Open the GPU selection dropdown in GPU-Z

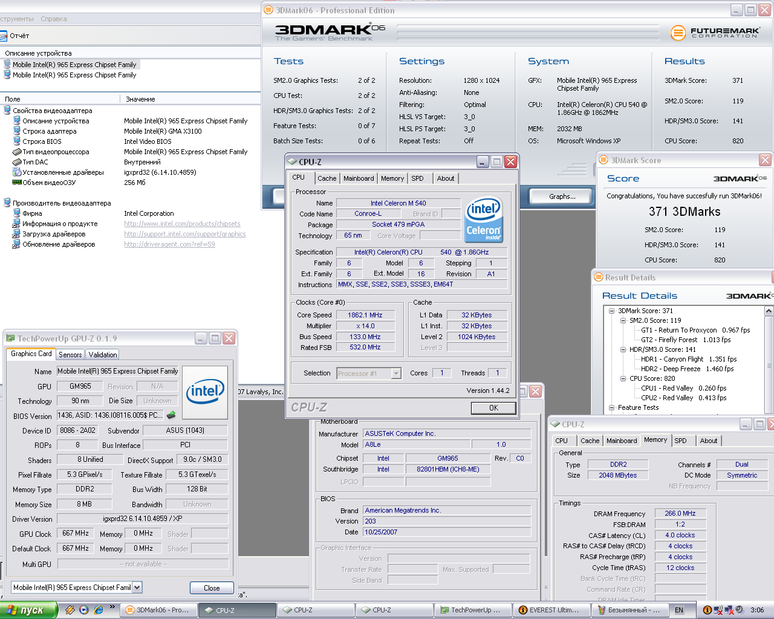(x=137, y=588)
